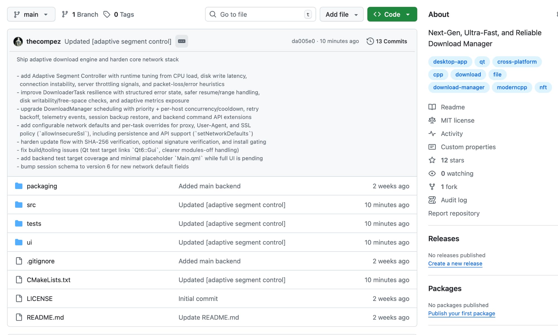Open Readme book icon in About
This screenshot has width=558, height=335.
pyautogui.click(x=432, y=107)
